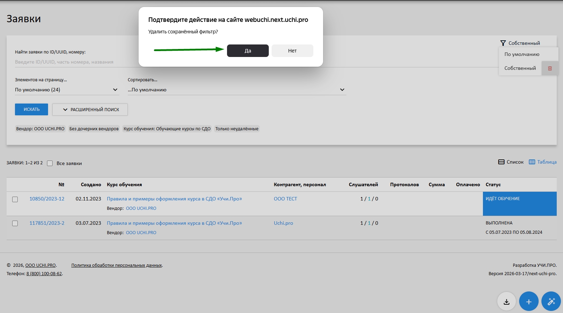The height and width of the screenshot is (313, 563).
Task: Click the red trash icon beside Собственный filter
Action: point(550,68)
